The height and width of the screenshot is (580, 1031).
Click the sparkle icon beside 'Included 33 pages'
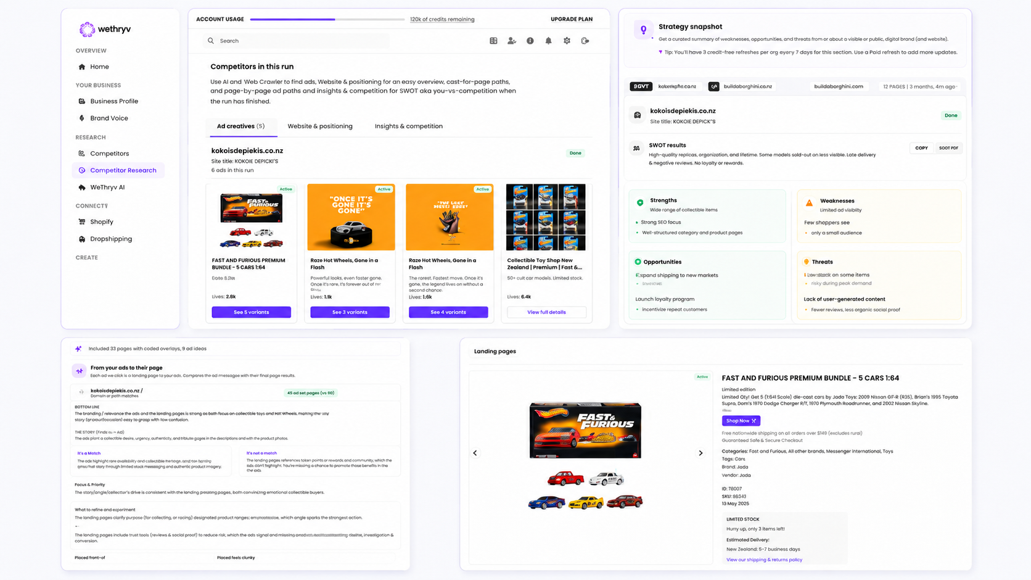[78, 349]
